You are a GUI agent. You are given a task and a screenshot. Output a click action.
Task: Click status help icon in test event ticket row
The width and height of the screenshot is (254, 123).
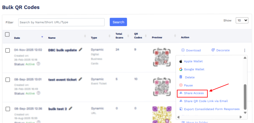click(x=38, y=93)
